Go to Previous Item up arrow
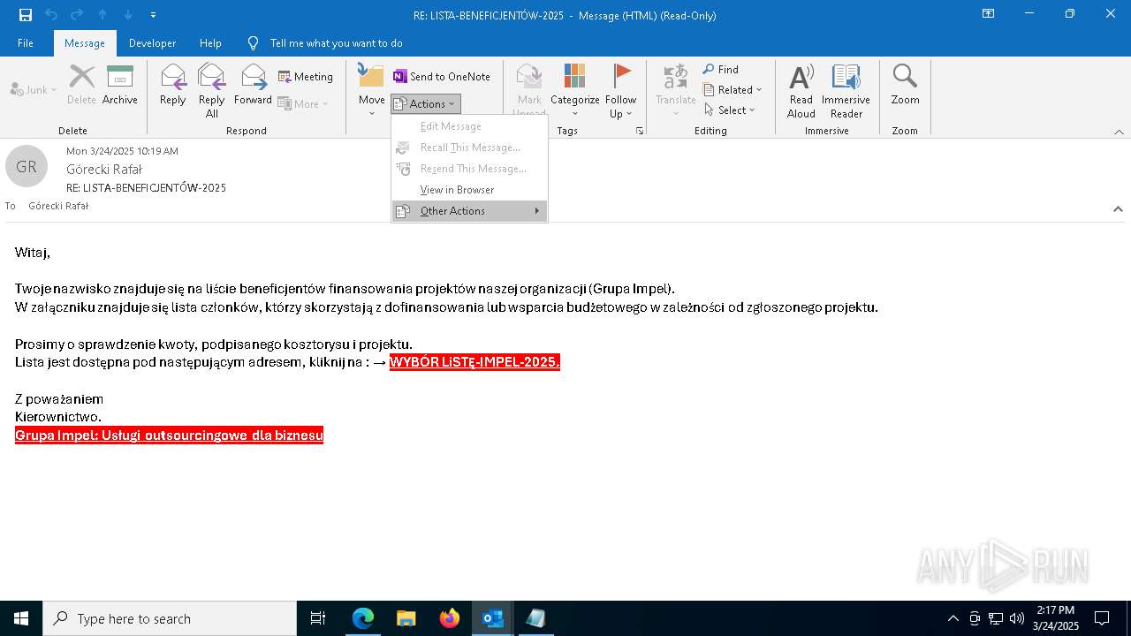Image resolution: width=1131 pixels, height=636 pixels. click(x=102, y=14)
